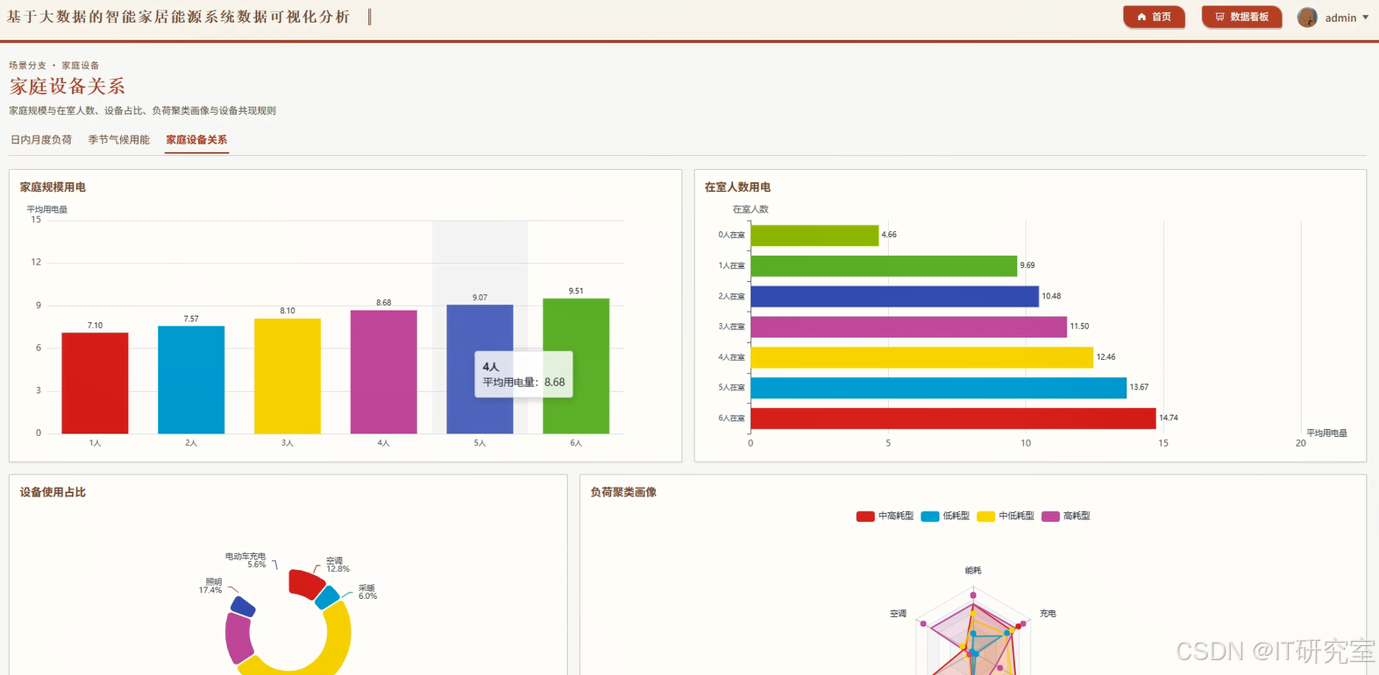Click the 照明 17.4% donut label
Viewport: 1379px width, 675px height.
tap(210, 586)
